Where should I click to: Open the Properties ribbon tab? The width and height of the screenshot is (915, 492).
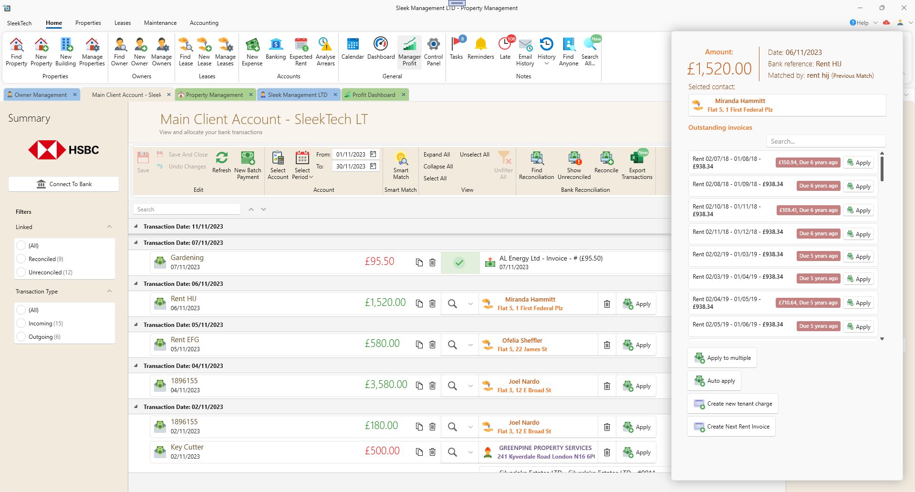click(x=88, y=23)
